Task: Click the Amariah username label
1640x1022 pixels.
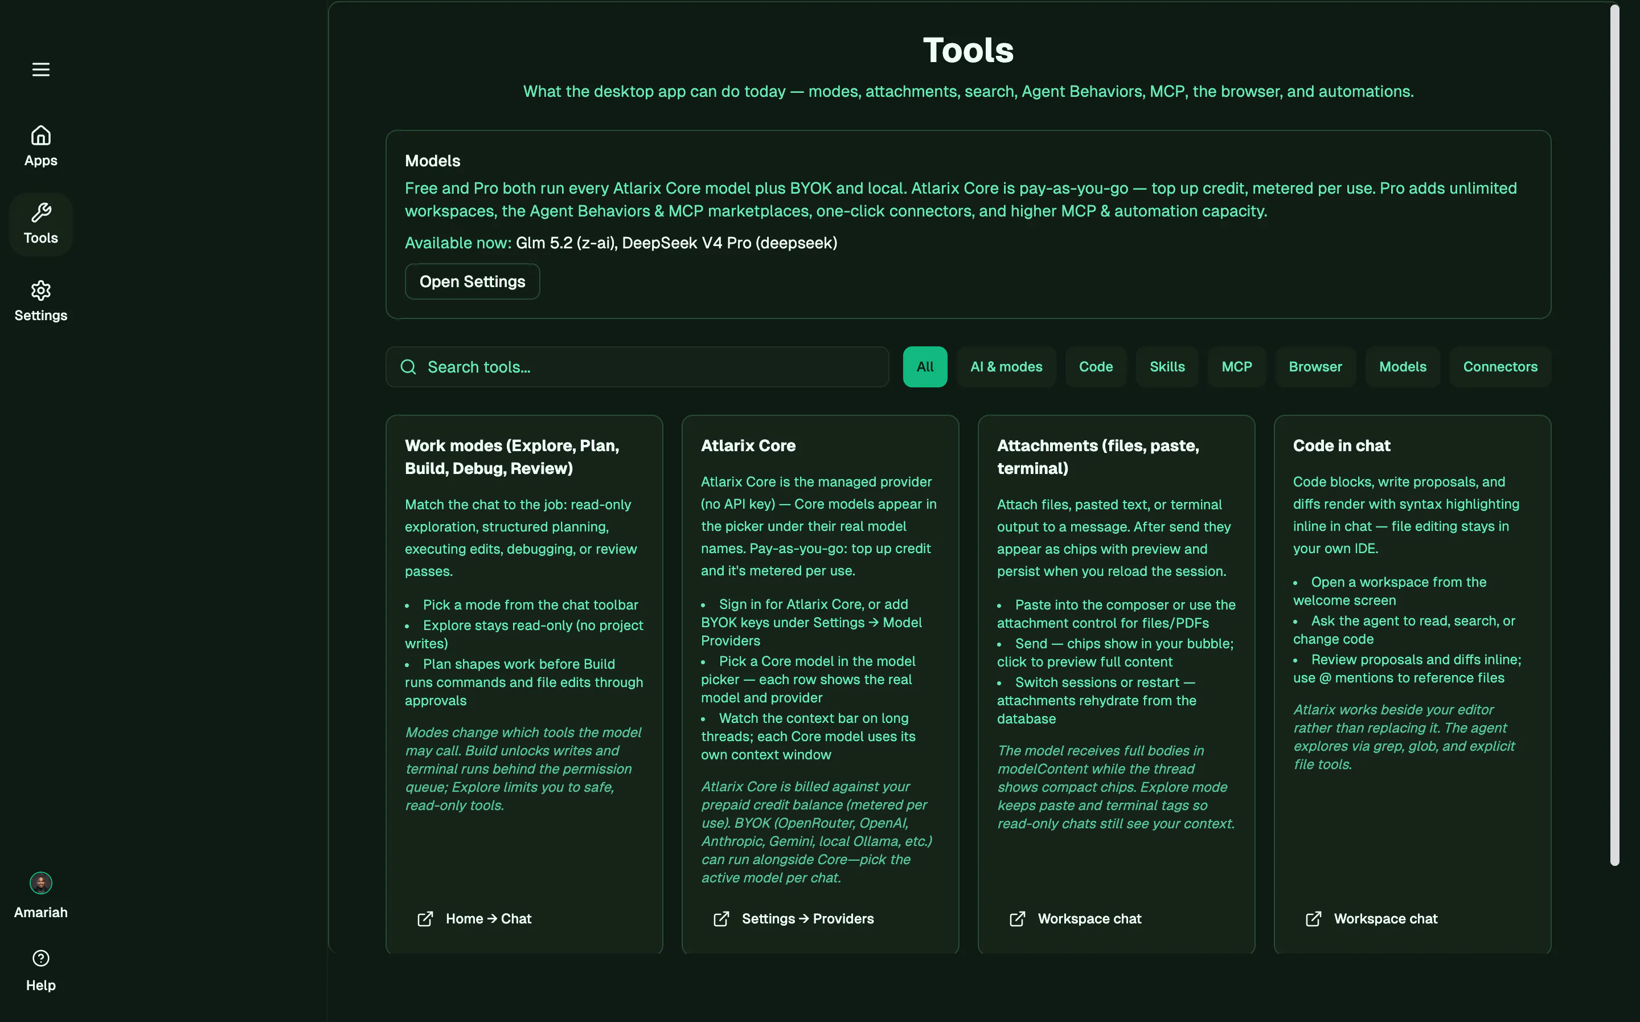Action: tap(40, 913)
